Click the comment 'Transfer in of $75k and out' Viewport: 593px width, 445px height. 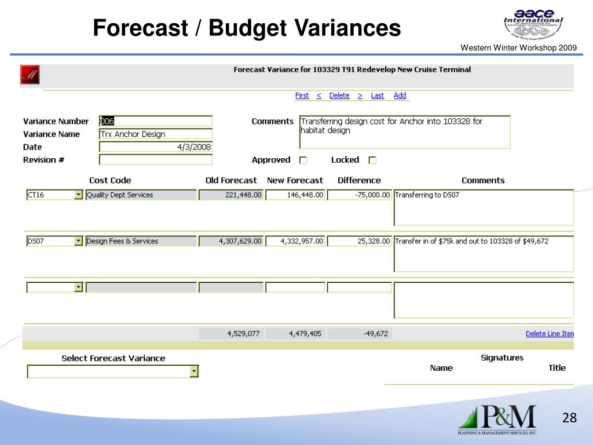pos(484,254)
